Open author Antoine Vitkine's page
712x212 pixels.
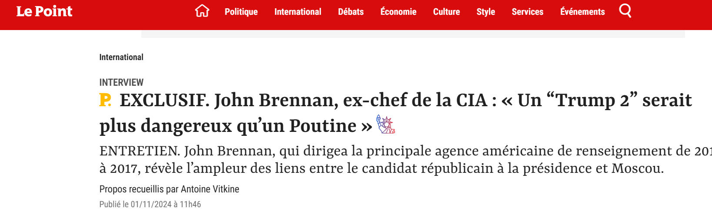point(210,189)
